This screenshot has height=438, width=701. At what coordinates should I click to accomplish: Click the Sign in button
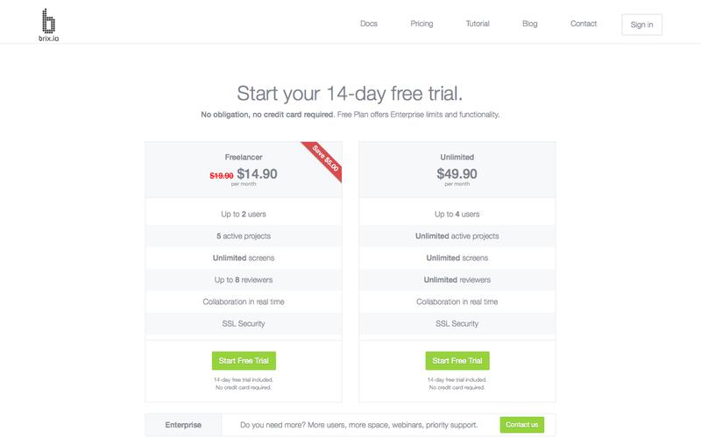[641, 25]
